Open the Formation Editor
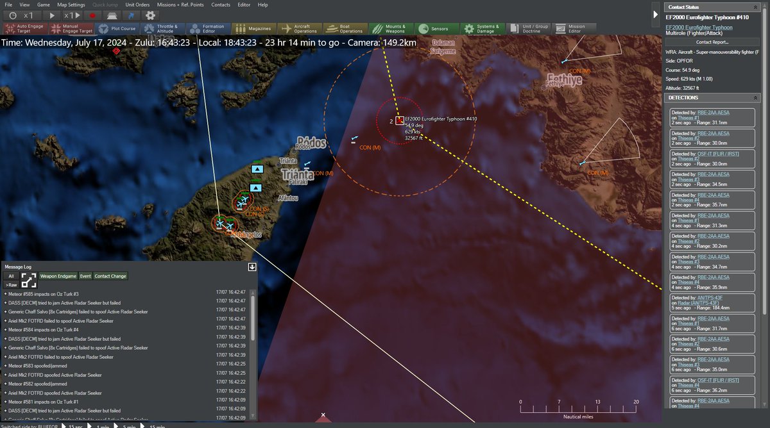 point(208,29)
